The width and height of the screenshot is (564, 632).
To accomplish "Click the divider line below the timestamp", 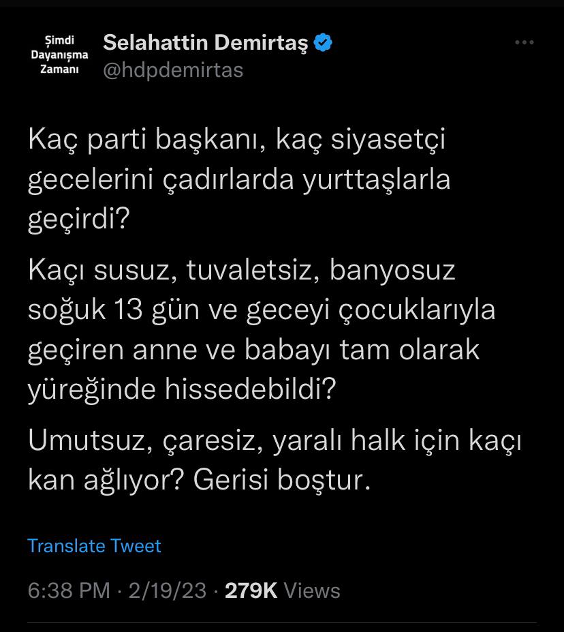I will (x=282, y=622).
